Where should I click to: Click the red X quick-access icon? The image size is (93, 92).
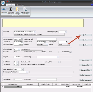point(7,1)
